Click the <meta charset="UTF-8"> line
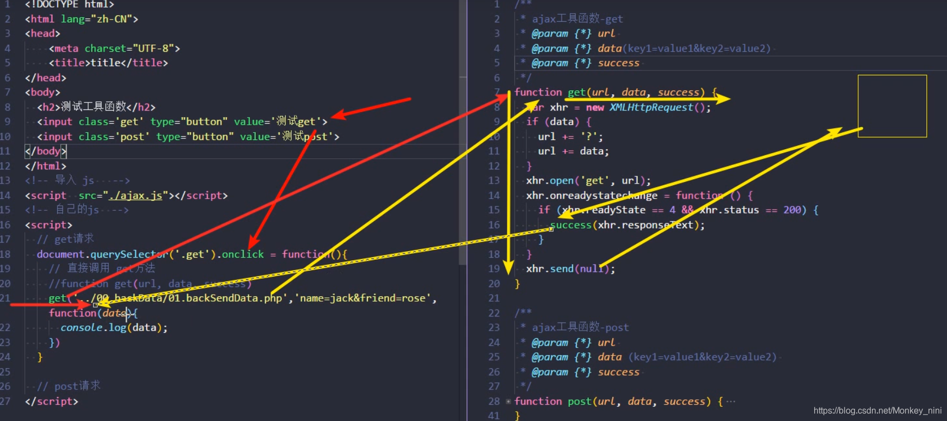 114,48
